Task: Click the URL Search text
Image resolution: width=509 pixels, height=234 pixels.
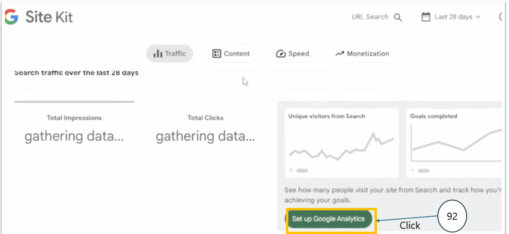Action: 370,17
